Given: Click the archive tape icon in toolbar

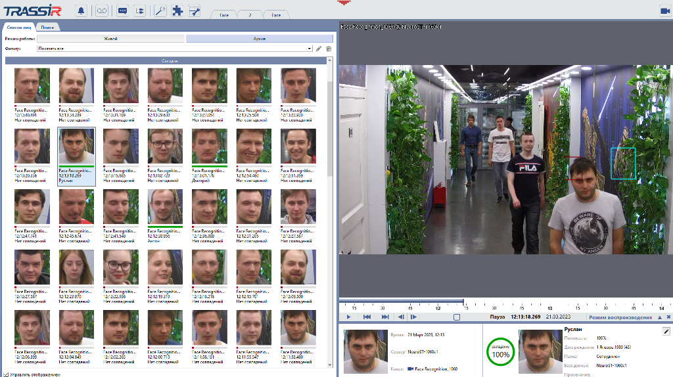Looking at the screenshot, I should (x=101, y=11).
